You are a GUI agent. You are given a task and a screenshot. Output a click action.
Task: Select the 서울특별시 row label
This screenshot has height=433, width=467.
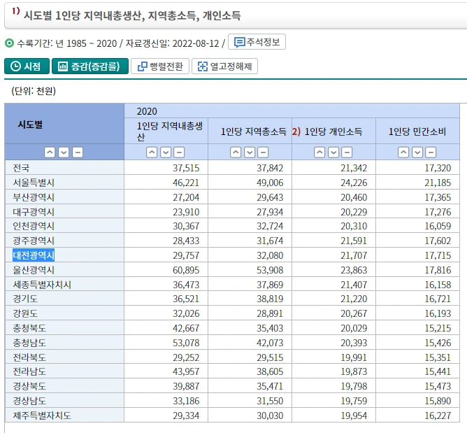(x=34, y=183)
